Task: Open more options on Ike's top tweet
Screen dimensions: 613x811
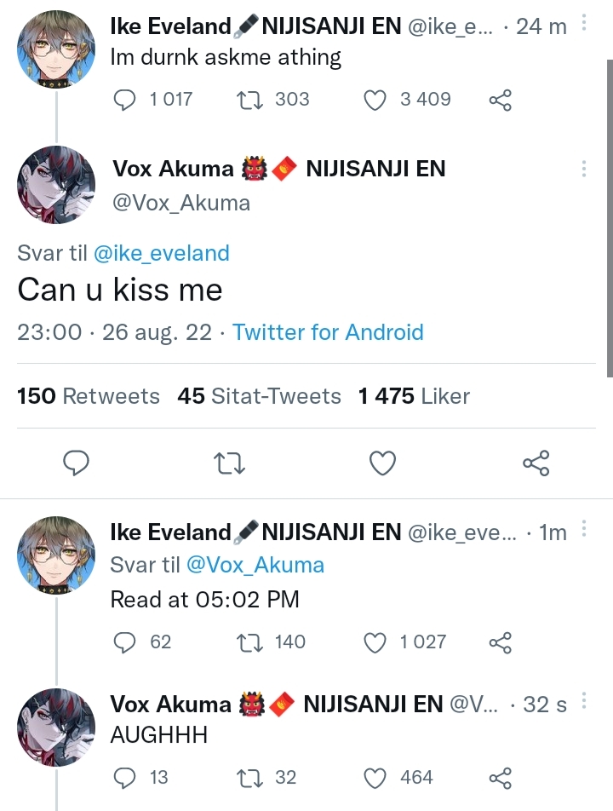Action: pyautogui.click(x=584, y=23)
